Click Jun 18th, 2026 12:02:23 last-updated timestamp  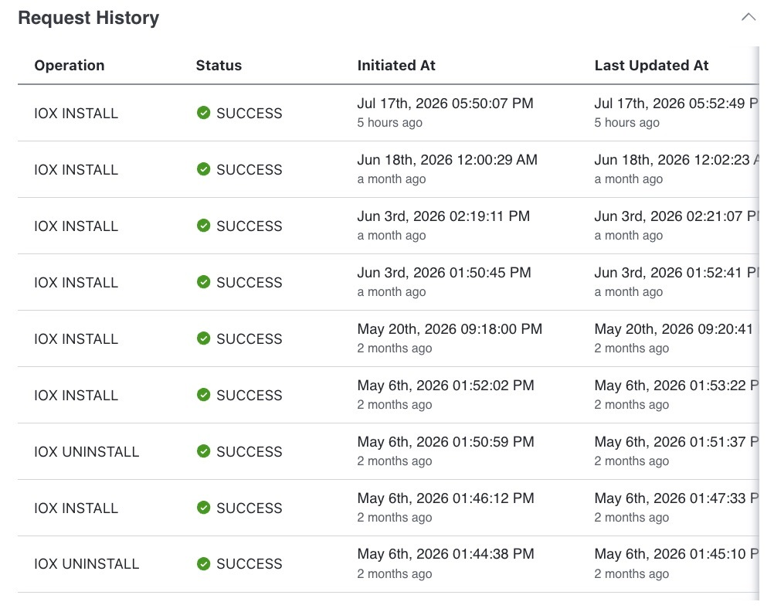pos(676,160)
